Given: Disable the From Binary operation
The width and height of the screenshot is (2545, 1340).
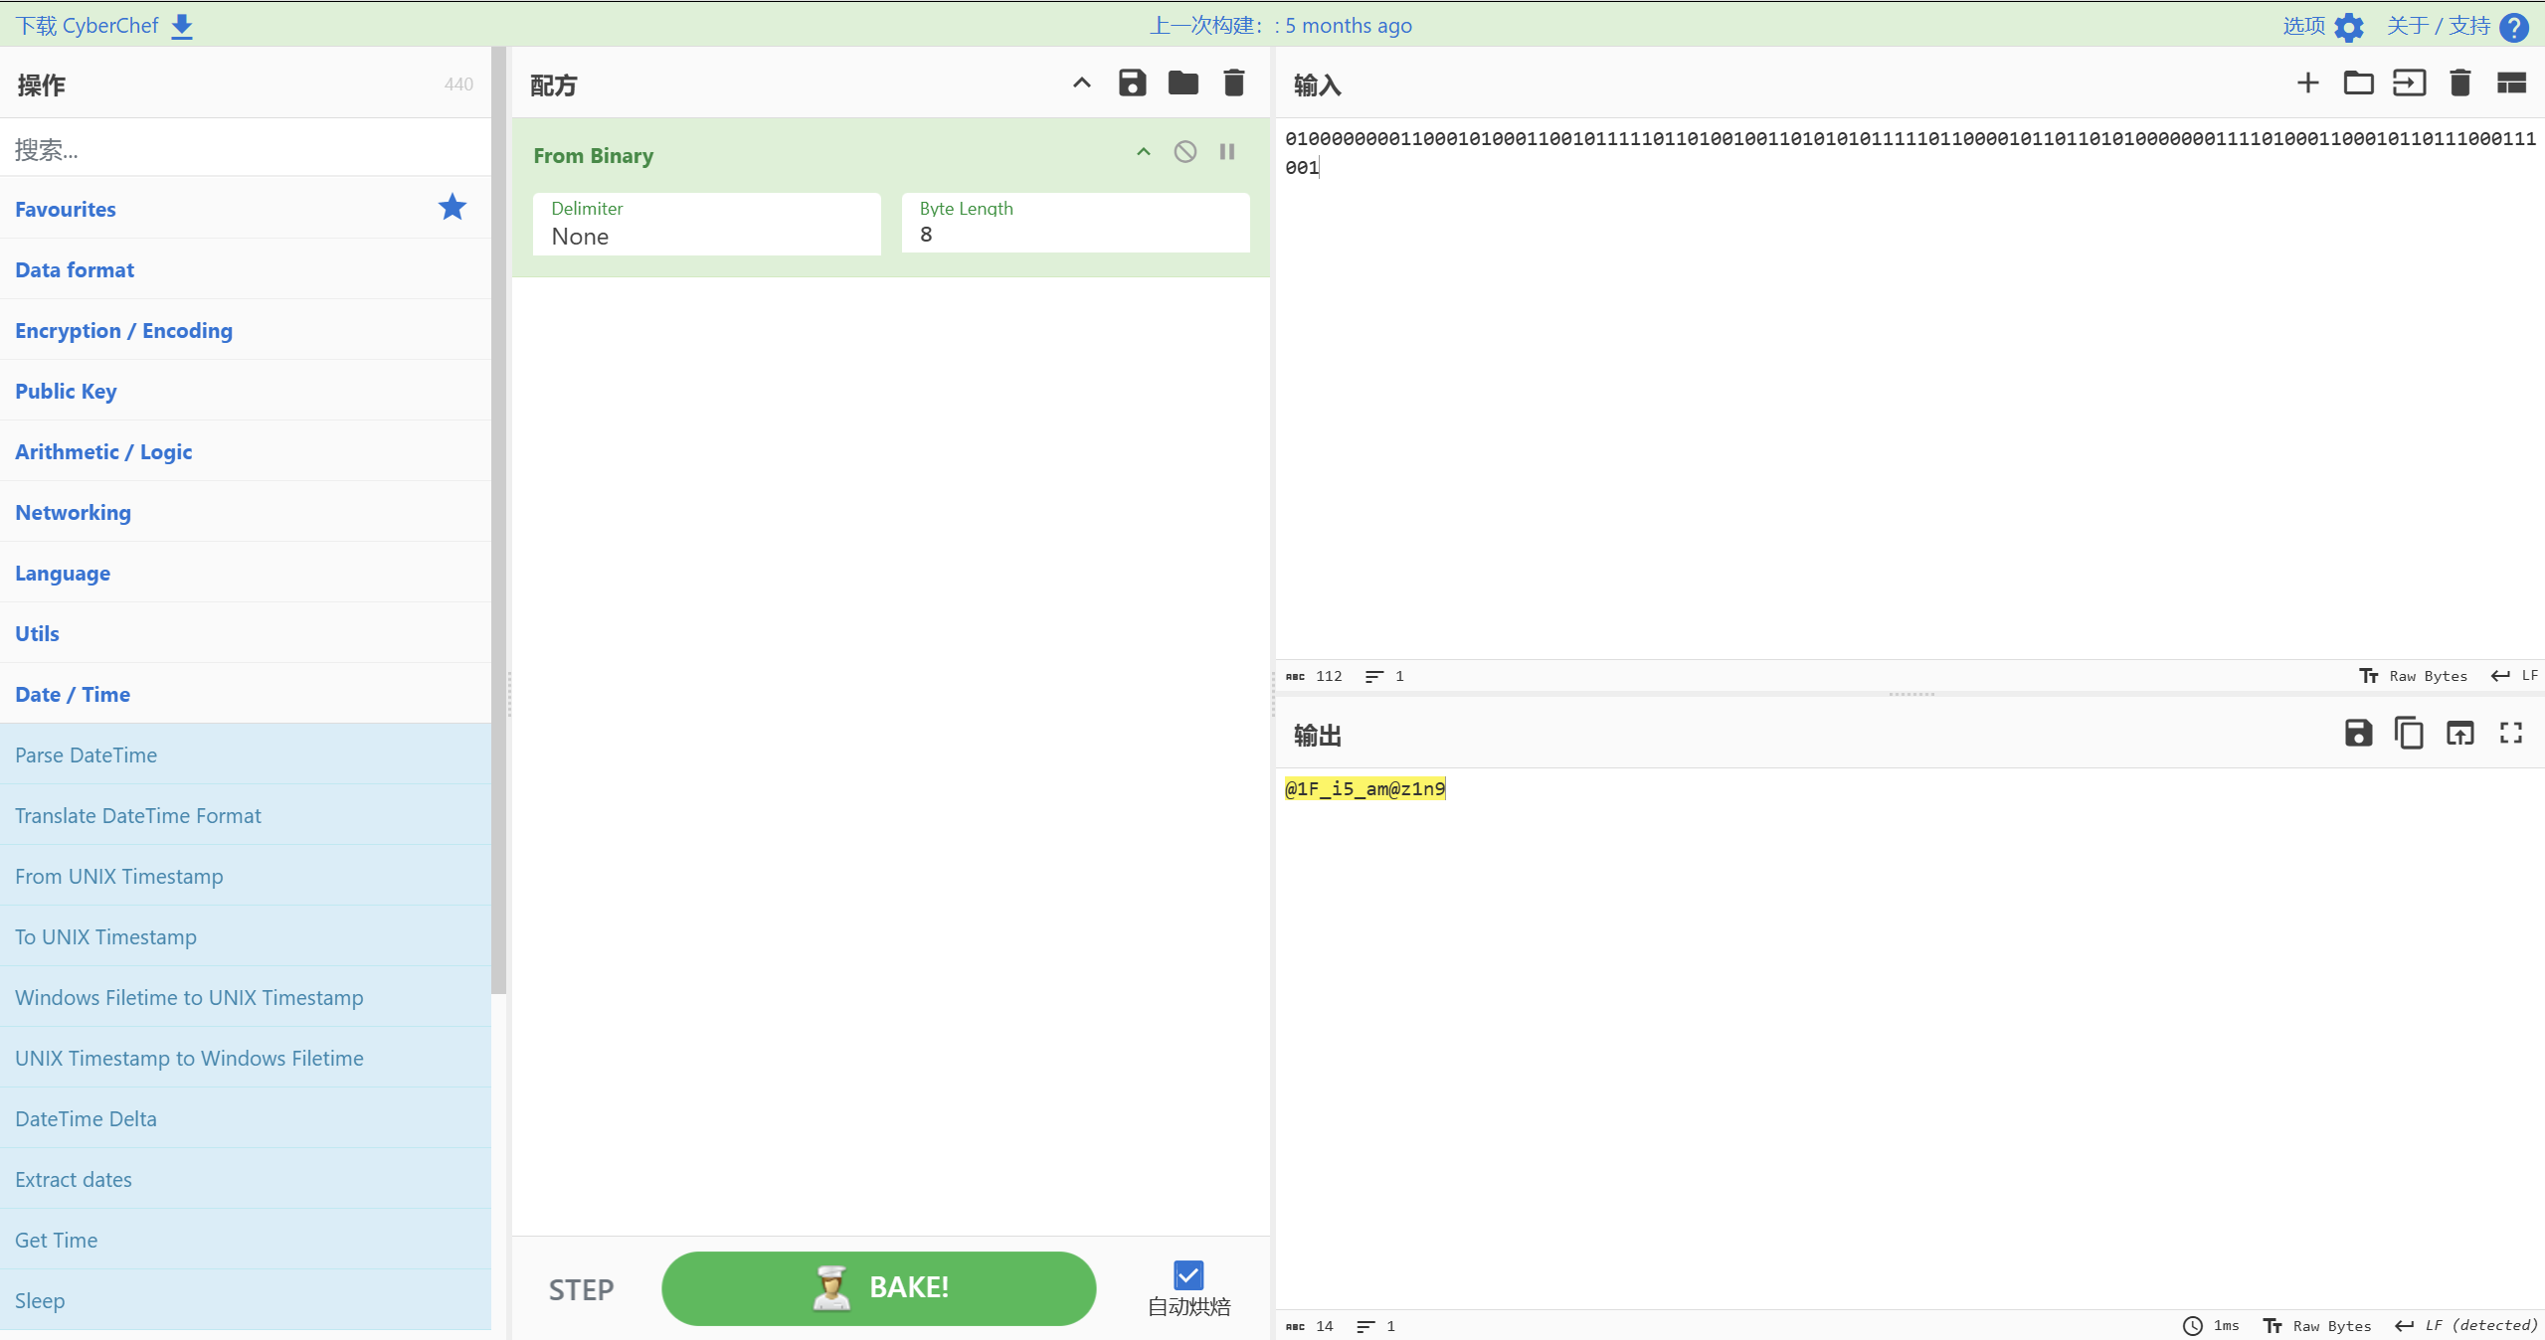Looking at the screenshot, I should [x=1184, y=152].
